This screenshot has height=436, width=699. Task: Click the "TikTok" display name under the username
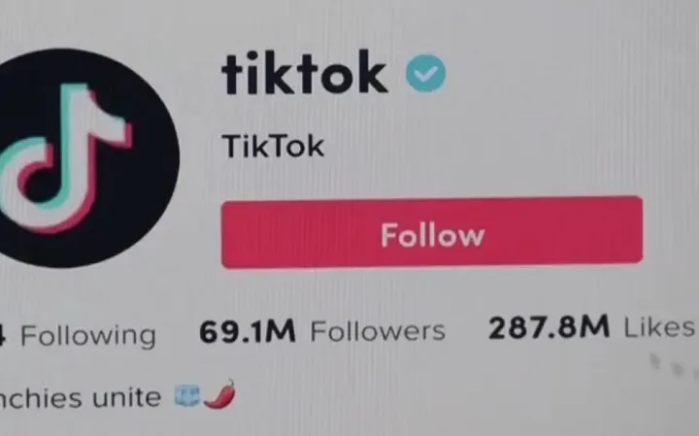273,147
